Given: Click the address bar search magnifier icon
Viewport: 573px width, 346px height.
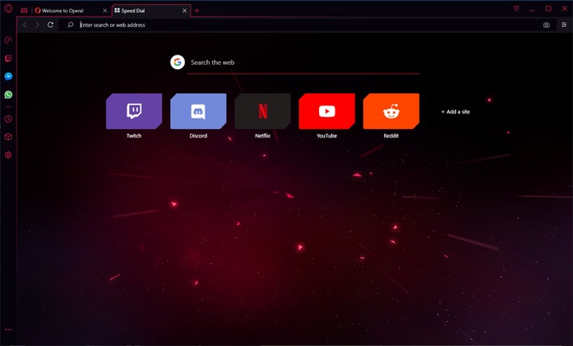Looking at the screenshot, I should tap(70, 24).
